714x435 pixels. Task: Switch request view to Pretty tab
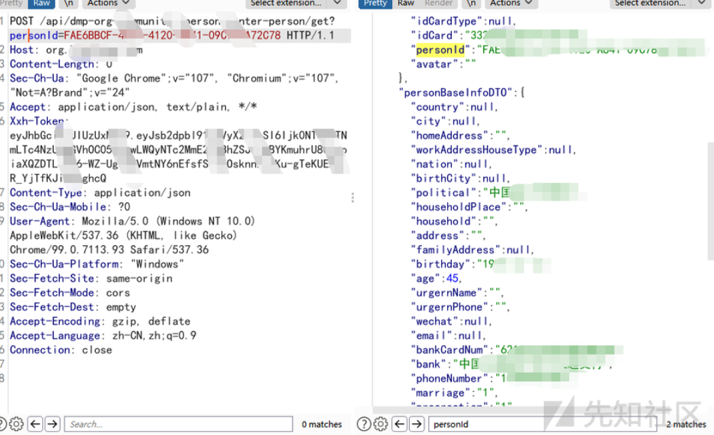point(12,3)
